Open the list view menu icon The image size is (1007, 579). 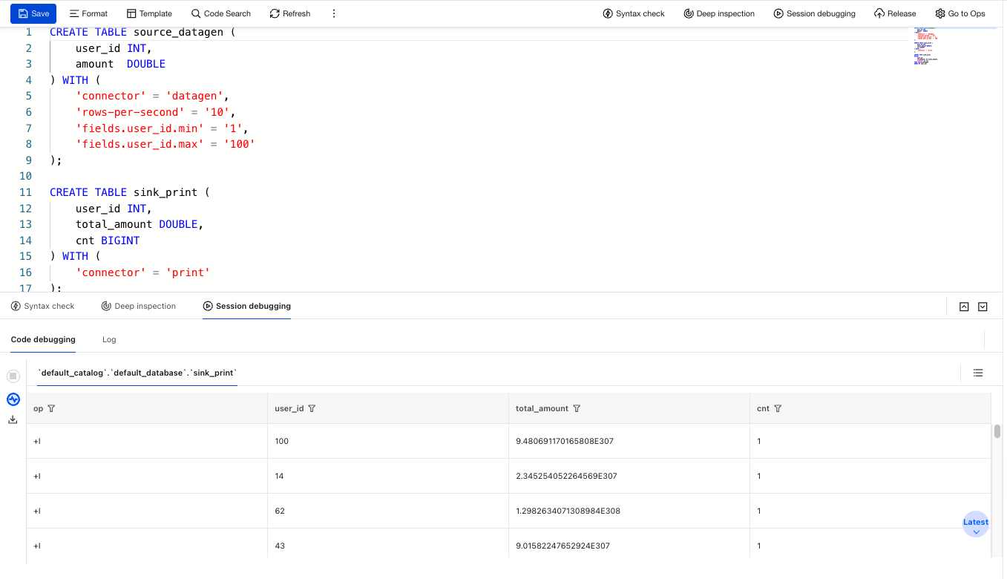pos(978,373)
